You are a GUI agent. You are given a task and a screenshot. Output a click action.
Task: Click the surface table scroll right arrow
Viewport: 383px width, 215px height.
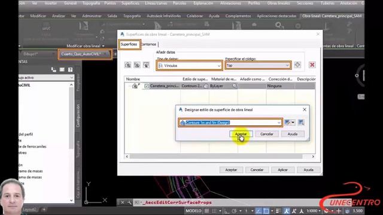(x=313, y=156)
